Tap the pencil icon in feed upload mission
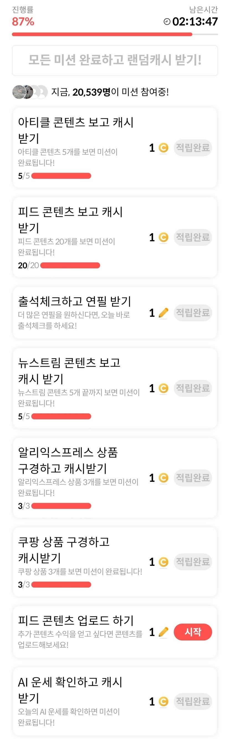The width and height of the screenshot is (230, 739). (163, 632)
